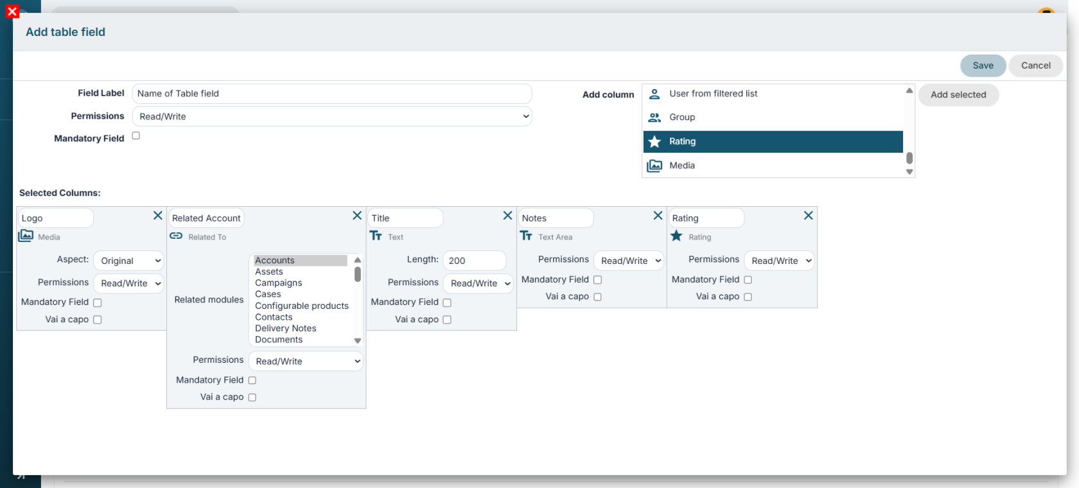The image size is (1079, 488).
Task: Select Documents in Related modules list
Action: 300,340
